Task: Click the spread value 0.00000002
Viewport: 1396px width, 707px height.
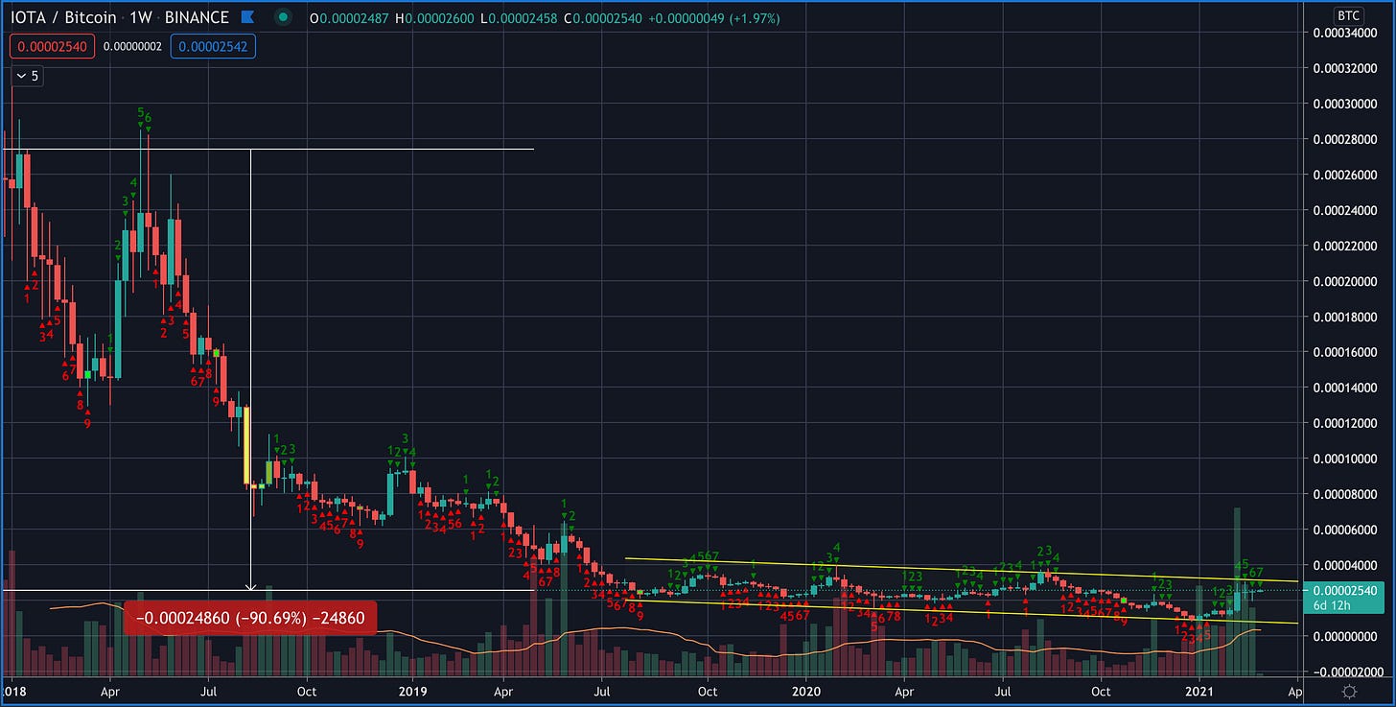Action: [132, 45]
